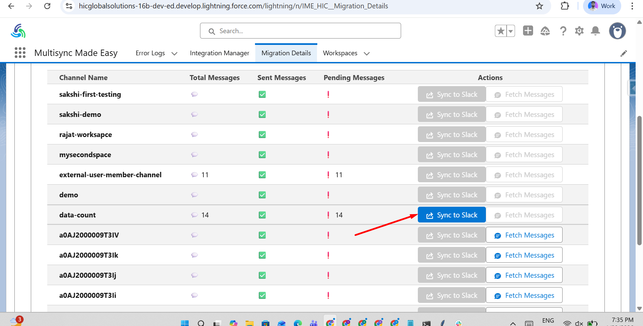Click Fetch Messages for a0AJ2000009T3Ik

click(524, 255)
